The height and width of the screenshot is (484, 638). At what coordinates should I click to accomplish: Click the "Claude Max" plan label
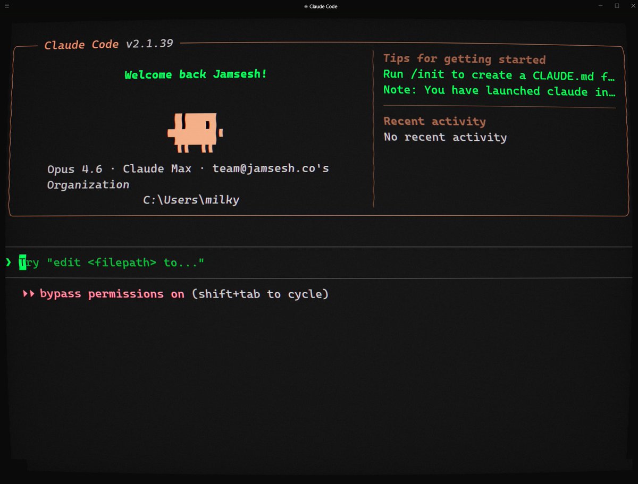157,169
